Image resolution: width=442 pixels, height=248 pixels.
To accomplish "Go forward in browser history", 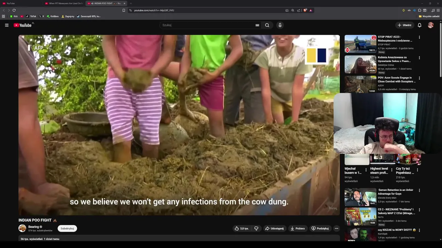I will [9, 10].
